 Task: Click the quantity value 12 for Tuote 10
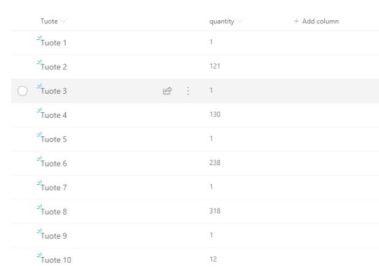tap(213, 260)
